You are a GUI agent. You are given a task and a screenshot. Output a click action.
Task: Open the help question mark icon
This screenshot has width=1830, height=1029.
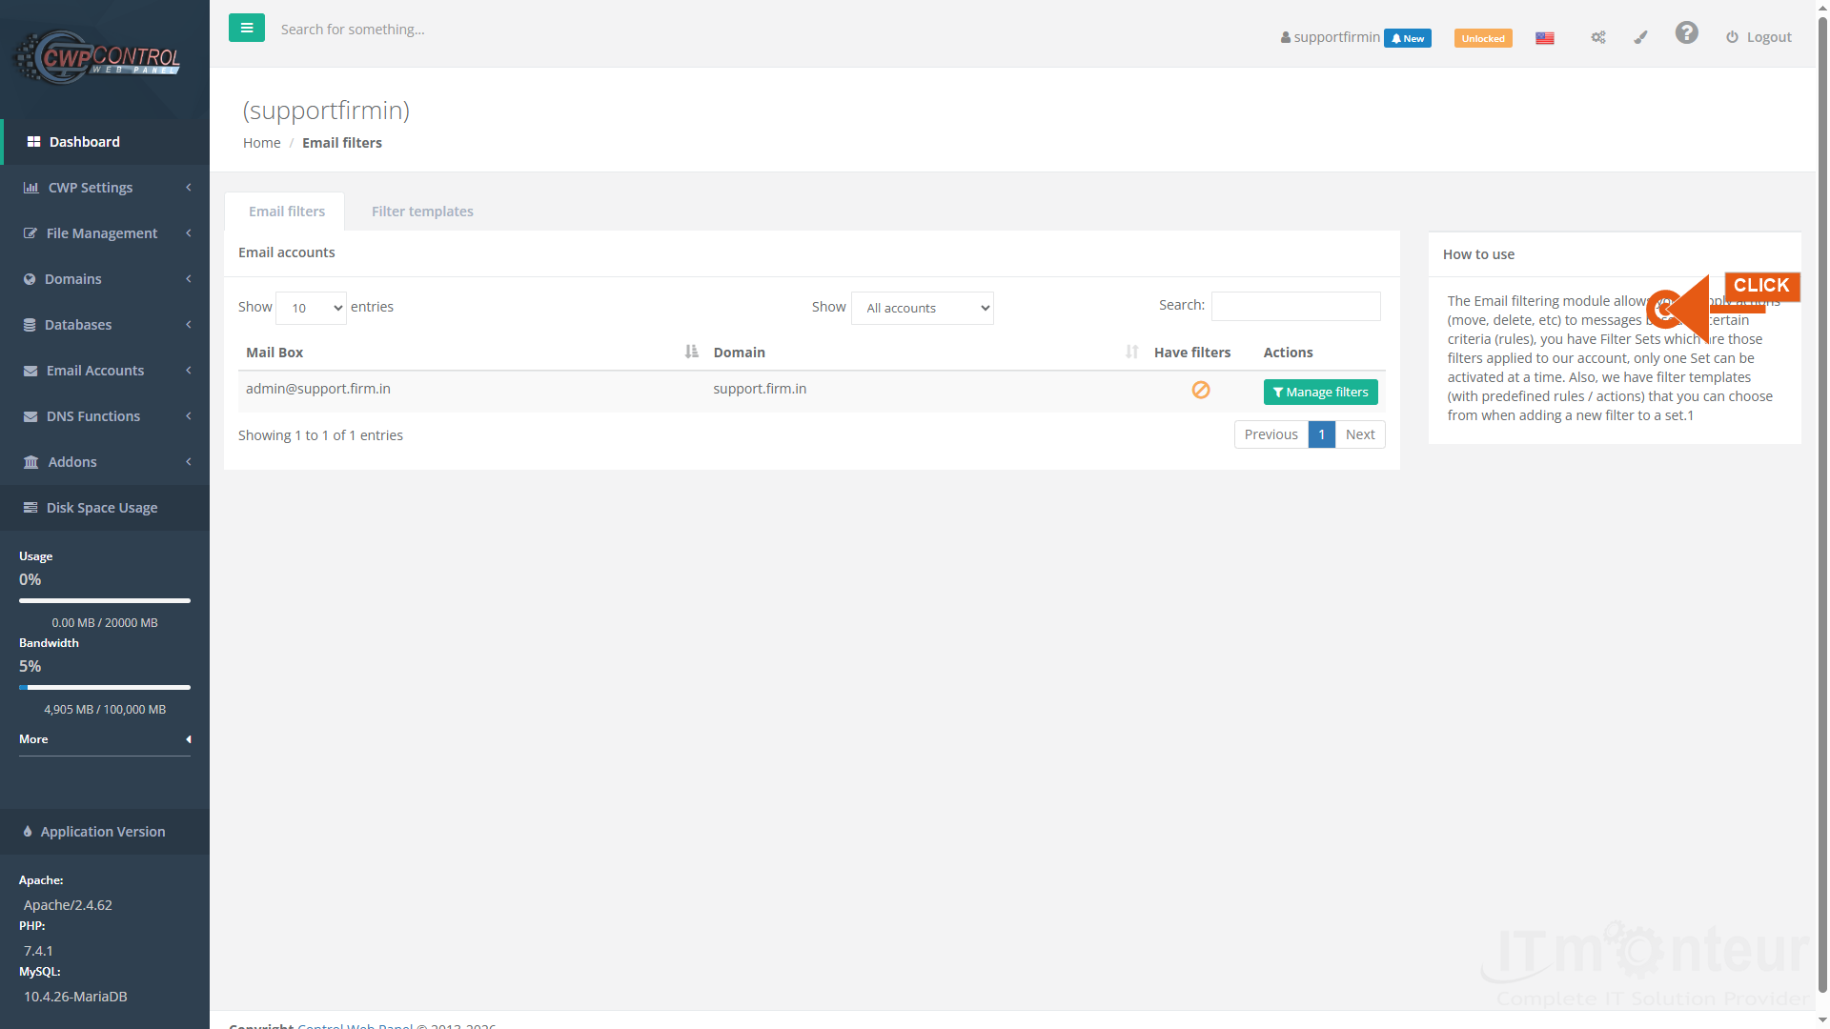(x=1687, y=33)
